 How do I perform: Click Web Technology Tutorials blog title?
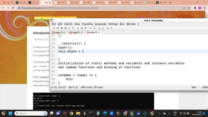click(x=55, y=18)
